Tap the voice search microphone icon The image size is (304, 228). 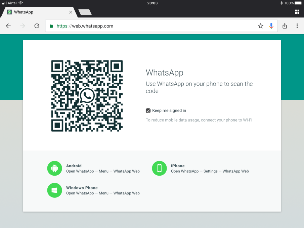click(x=271, y=26)
